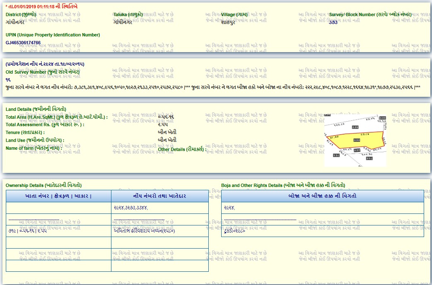Click assessment value ૨.૫૫ in Land Details
Screen dimensions: 432x285
pyautogui.click(x=163, y=125)
